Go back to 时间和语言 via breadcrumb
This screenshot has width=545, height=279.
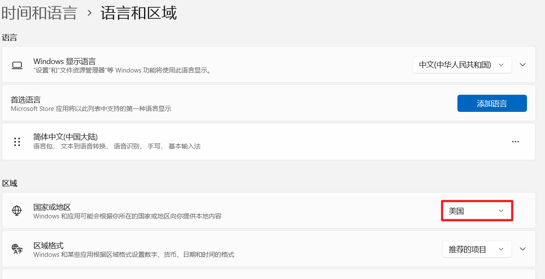tap(39, 13)
